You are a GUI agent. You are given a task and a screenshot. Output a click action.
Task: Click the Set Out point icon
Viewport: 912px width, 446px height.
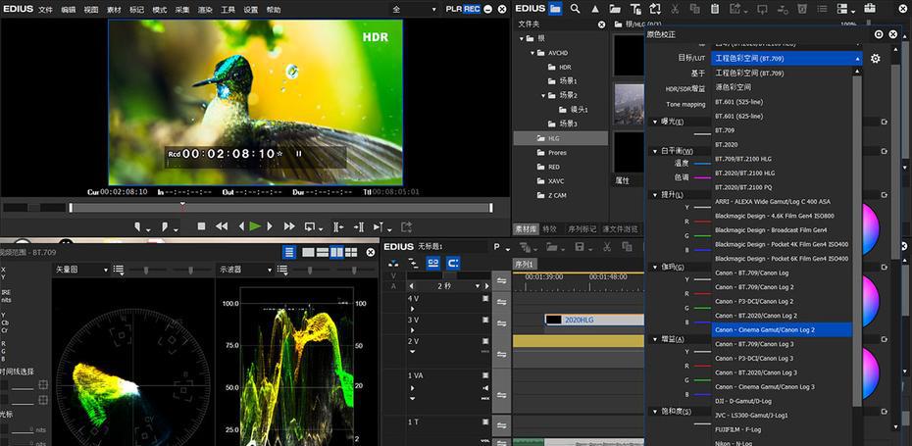click(167, 226)
